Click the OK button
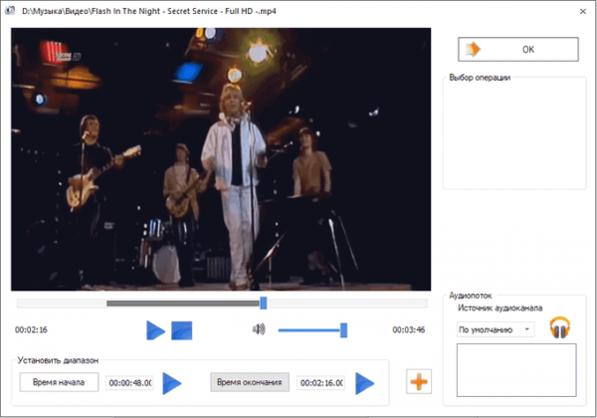 [x=517, y=49]
